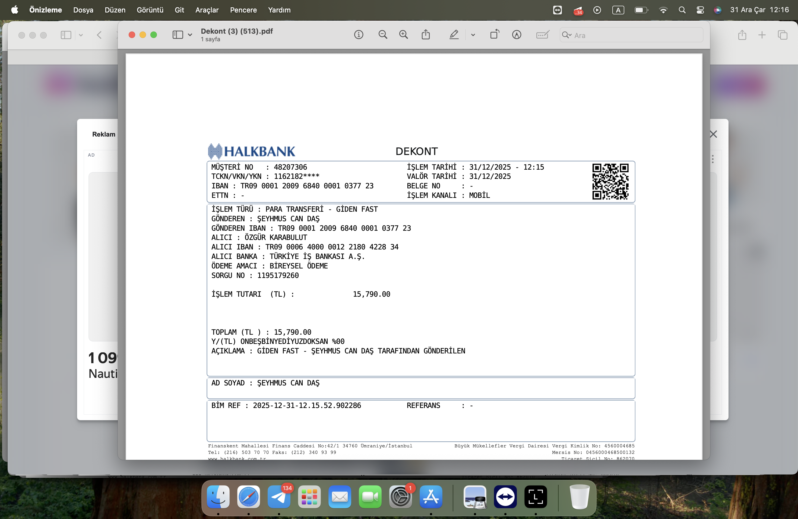
Task: Expand the sidebar view options chevron
Action: click(190, 35)
